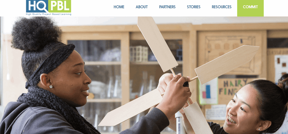This screenshot has width=288, height=134.
Task: Open the RESOURCES navigation link
Action: [222, 7]
